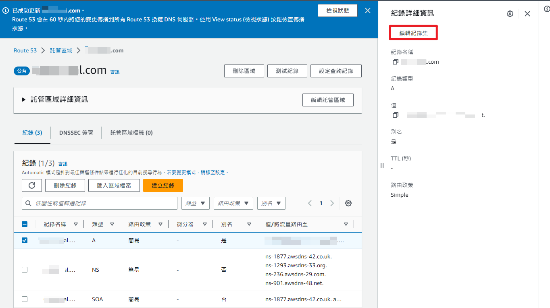Click orange 建立紀錄 button
Screen dimensions: 550x308
[x=163, y=185]
